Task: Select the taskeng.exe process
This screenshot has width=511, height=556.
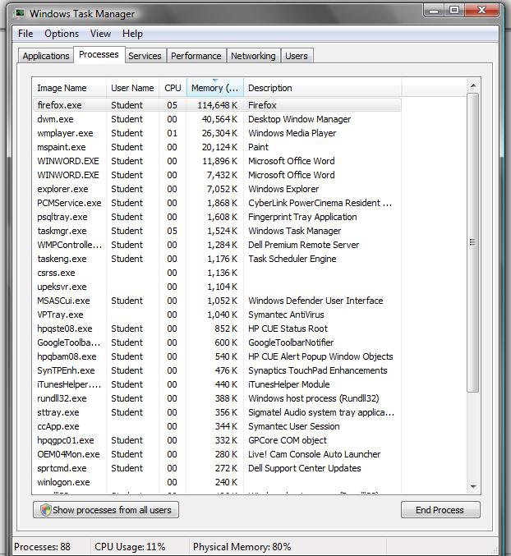Action: coord(217,259)
